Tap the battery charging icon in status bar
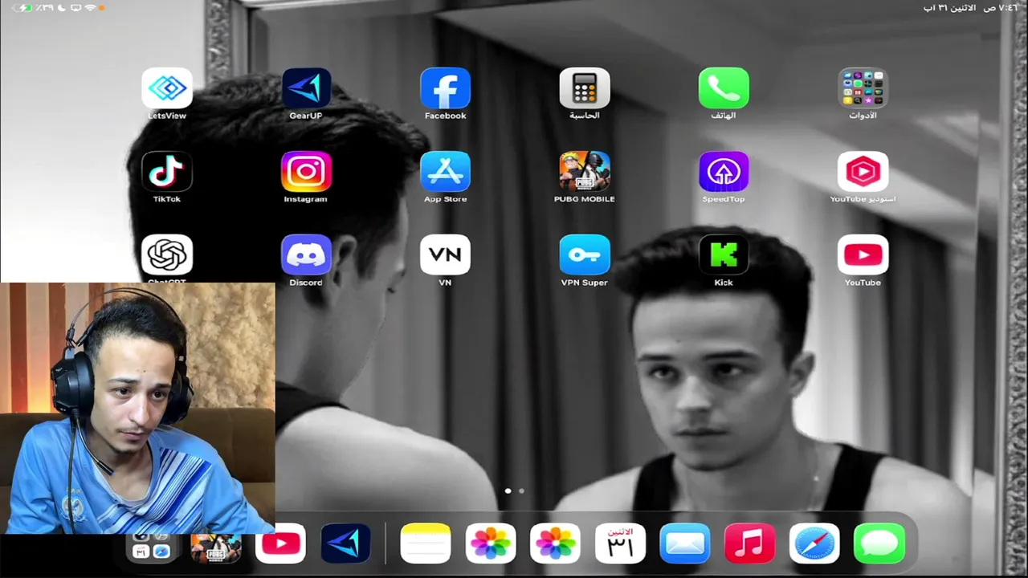This screenshot has height=578, width=1028. click(x=22, y=8)
